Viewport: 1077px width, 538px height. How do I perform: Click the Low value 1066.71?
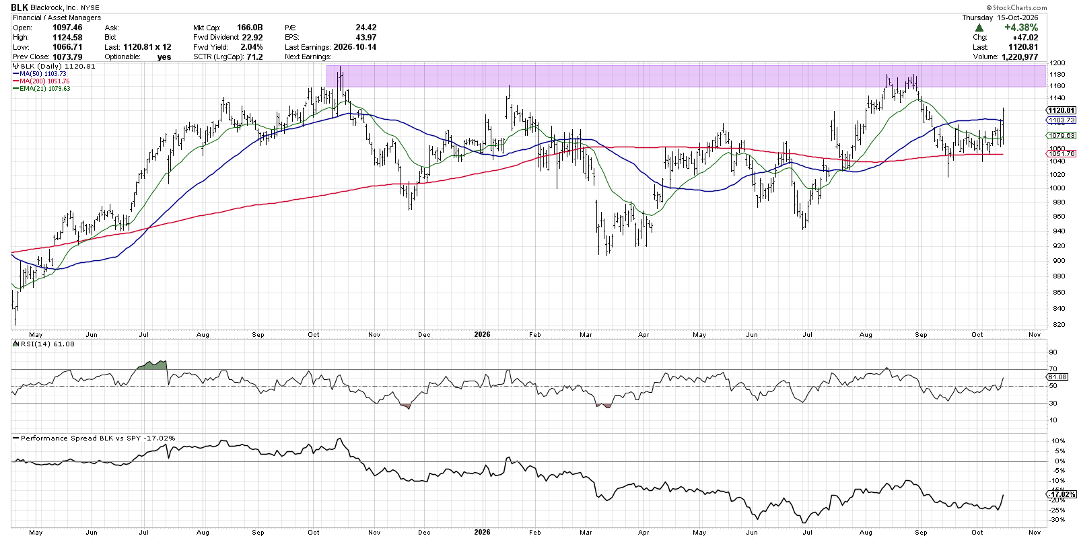point(67,47)
